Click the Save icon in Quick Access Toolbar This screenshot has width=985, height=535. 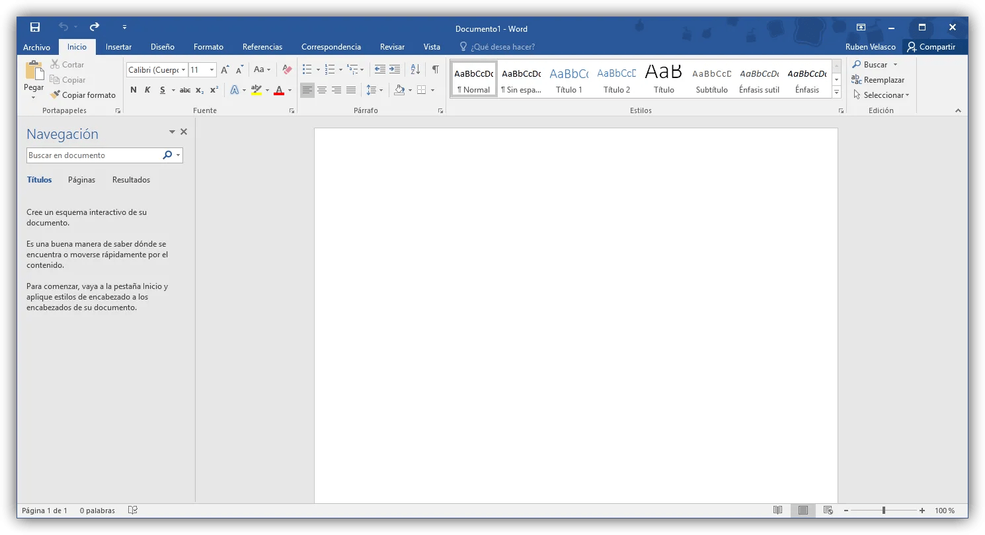coord(35,26)
